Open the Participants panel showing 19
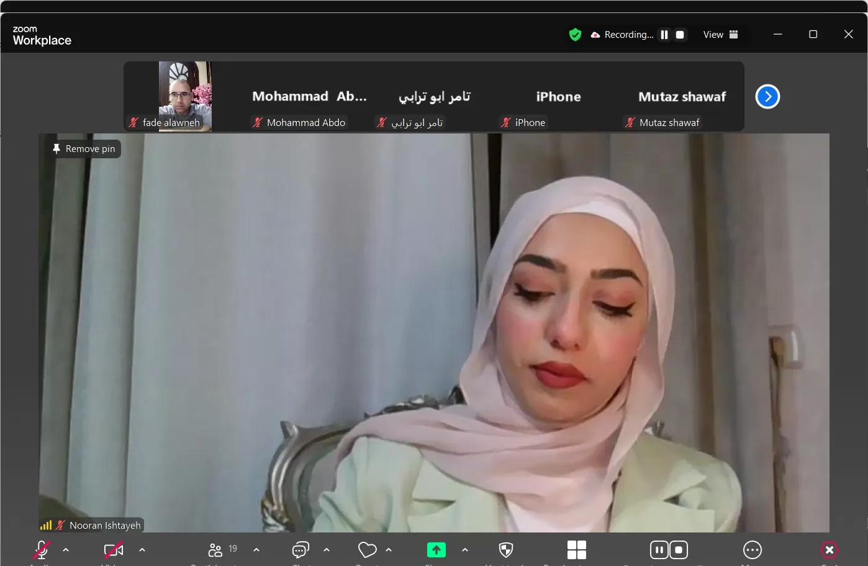Image resolution: width=868 pixels, height=566 pixels. (x=223, y=550)
